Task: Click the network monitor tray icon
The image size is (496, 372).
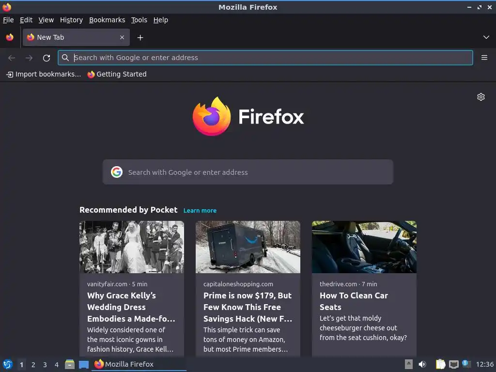Action: [453, 365]
